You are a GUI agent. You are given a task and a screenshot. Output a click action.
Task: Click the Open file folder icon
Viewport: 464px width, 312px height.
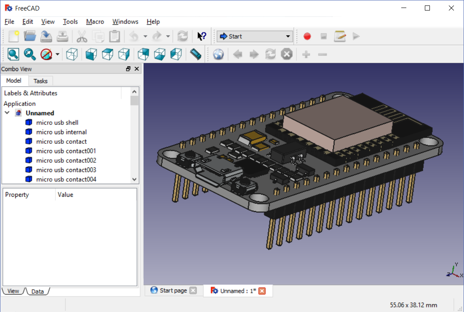click(30, 37)
